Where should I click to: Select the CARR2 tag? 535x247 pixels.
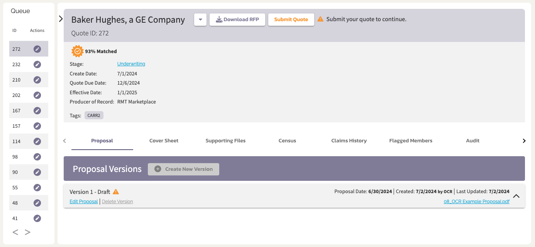[x=94, y=115]
